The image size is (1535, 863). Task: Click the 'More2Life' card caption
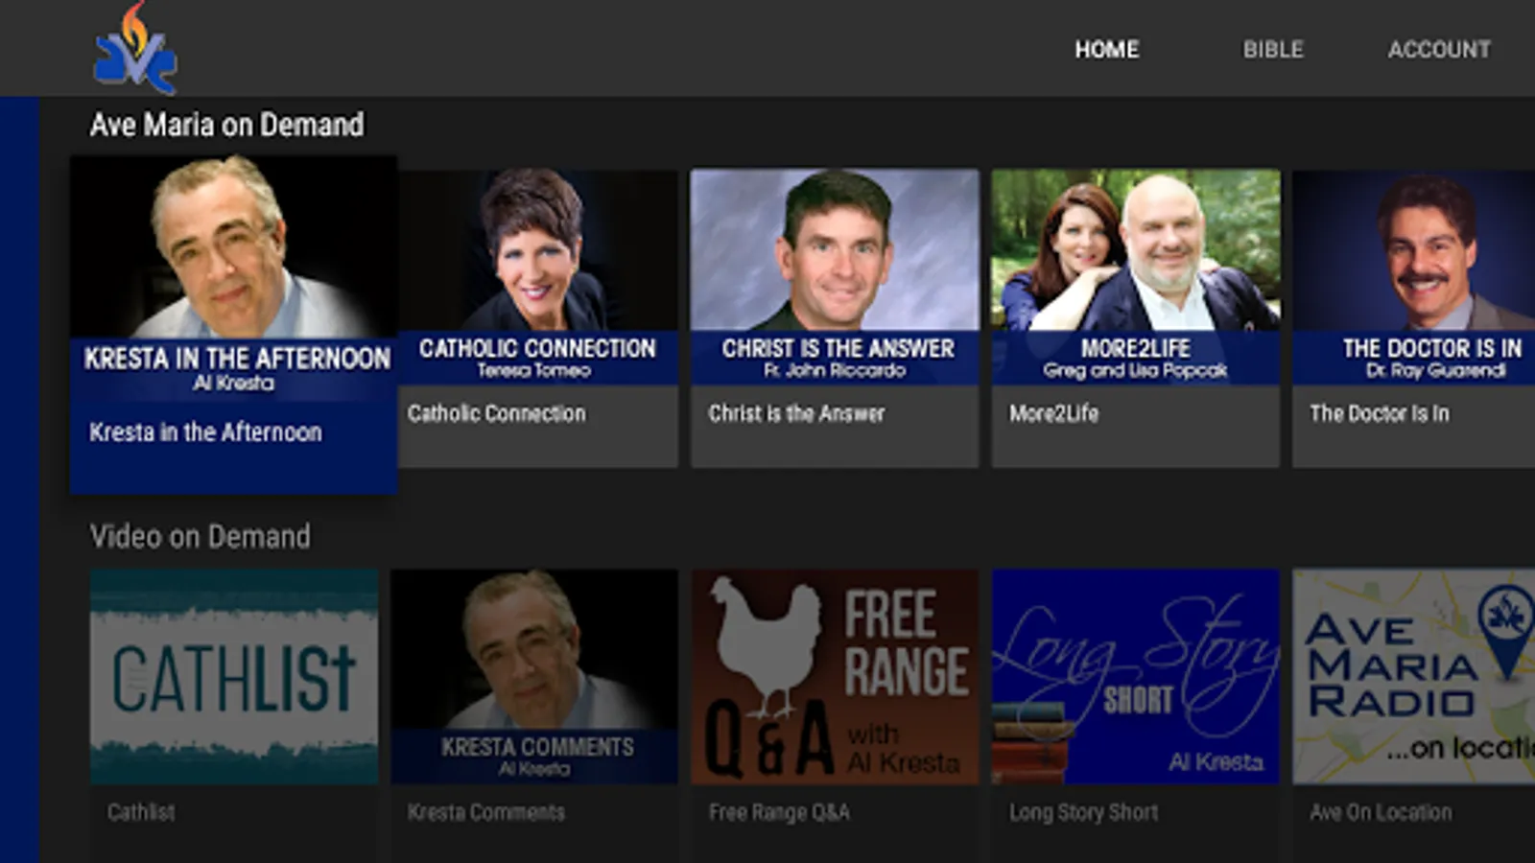click(x=1053, y=413)
